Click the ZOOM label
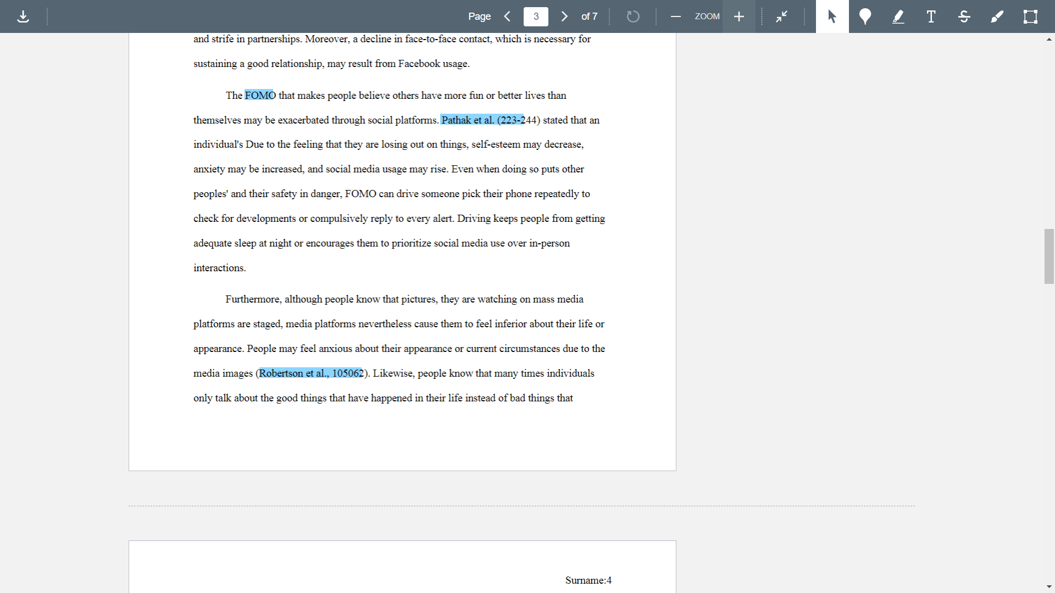 707,16
